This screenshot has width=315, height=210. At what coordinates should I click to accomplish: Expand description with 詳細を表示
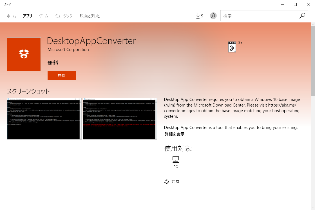[x=175, y=134]
